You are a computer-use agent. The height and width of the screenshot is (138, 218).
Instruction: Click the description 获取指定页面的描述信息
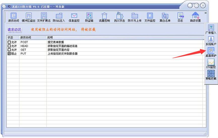[x=63, y=46]
